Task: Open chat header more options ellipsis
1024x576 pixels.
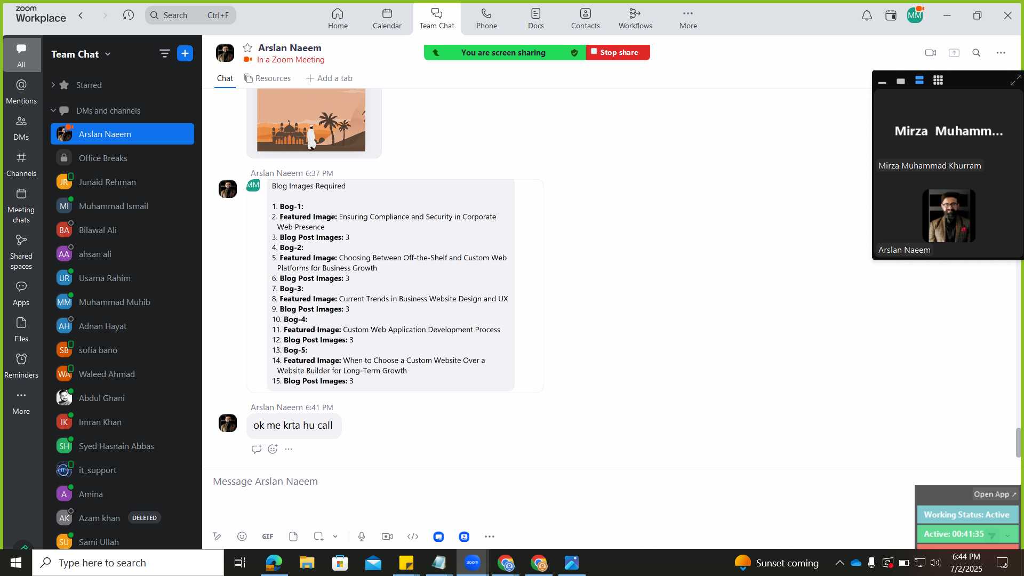Action: pyautogui.click(x=1001, y=53)
